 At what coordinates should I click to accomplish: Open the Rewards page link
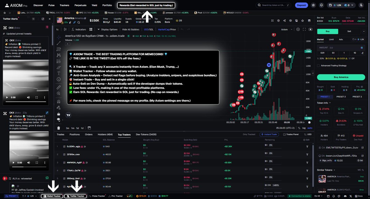[146, 5]
